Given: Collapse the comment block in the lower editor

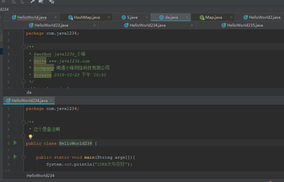Looking at the screenshot, I should (x=23, y=122).
